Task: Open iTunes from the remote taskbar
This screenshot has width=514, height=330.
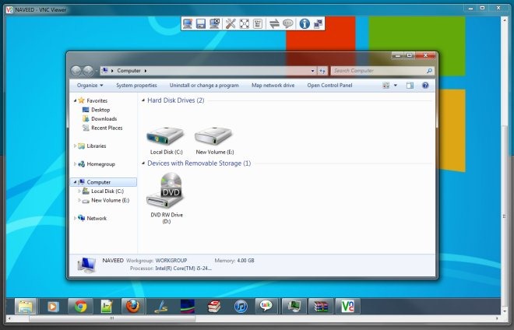Action: (x=241, y=307)
